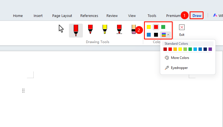
Task: Switch to the References tab
Action: 89,16
